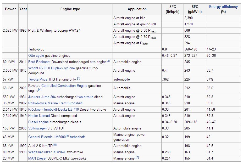Open Wright R-3350 Duplex-Cyclone link
Screen dimensions: 243x164
51,68
